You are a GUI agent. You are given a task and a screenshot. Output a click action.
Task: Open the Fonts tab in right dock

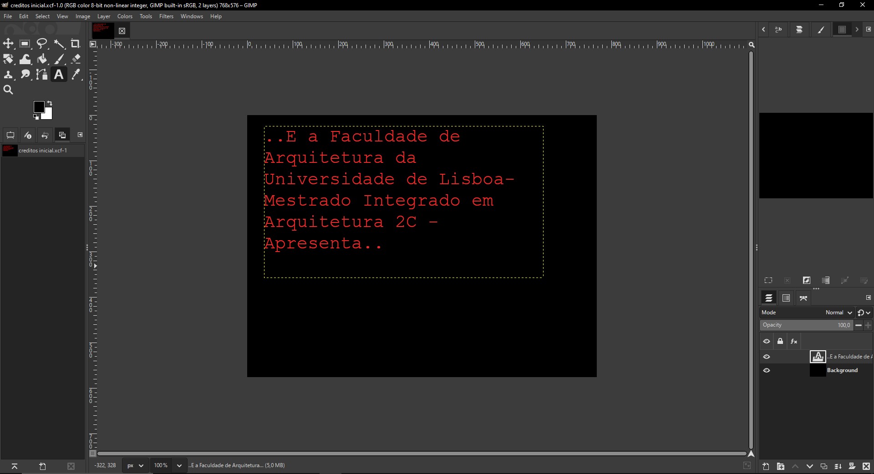[778, 30]
